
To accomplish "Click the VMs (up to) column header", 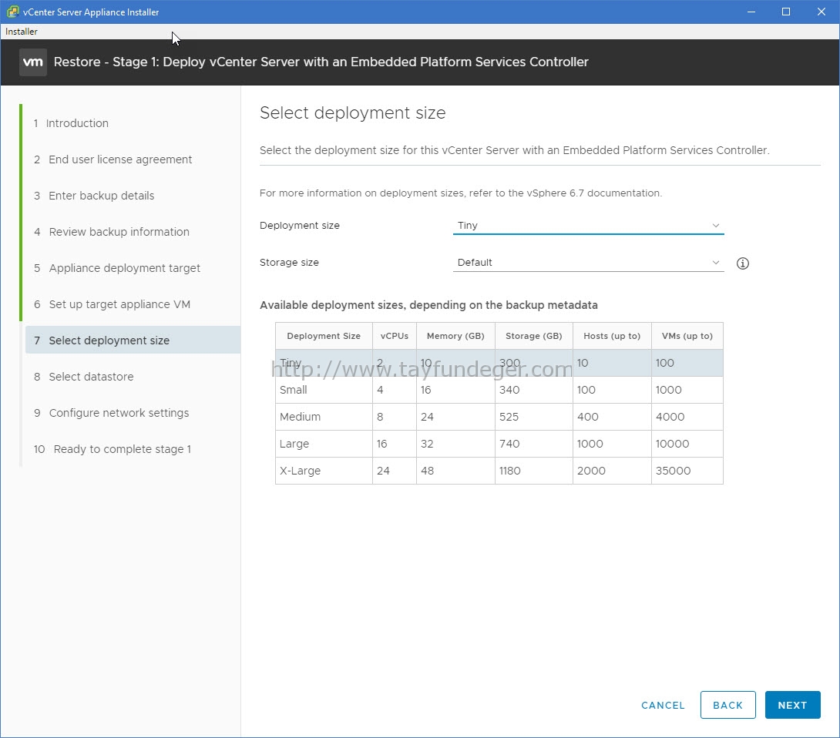I will coord(687,336).
